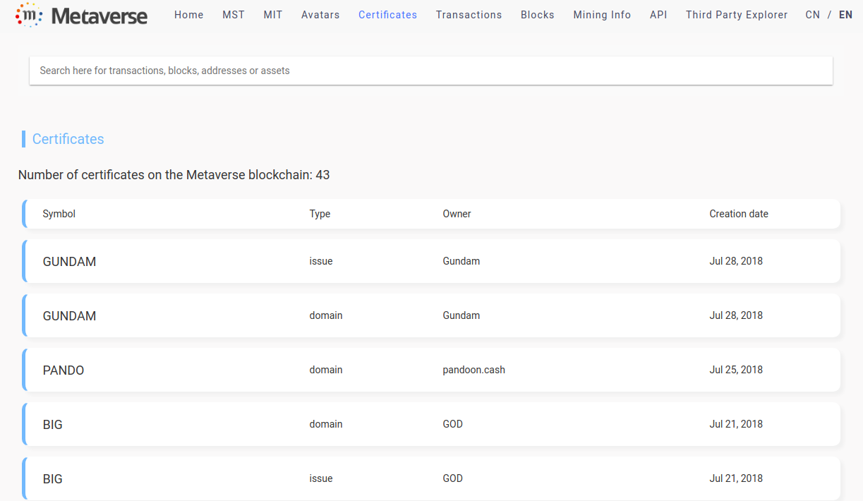Open the MIT section
The height and width of the screenshot is (501, 863).
click(273, 15)
